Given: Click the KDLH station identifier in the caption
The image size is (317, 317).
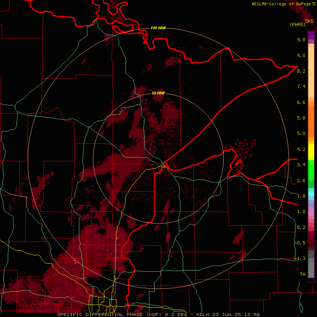Looking at the screenshot, I should point(203,315).
